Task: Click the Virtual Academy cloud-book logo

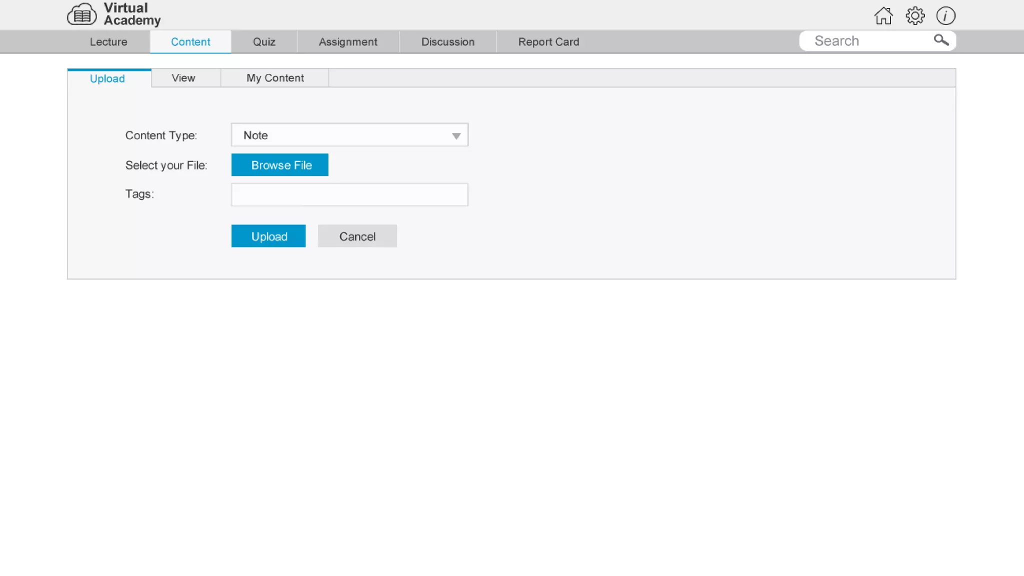Action: tap(81, 14)
